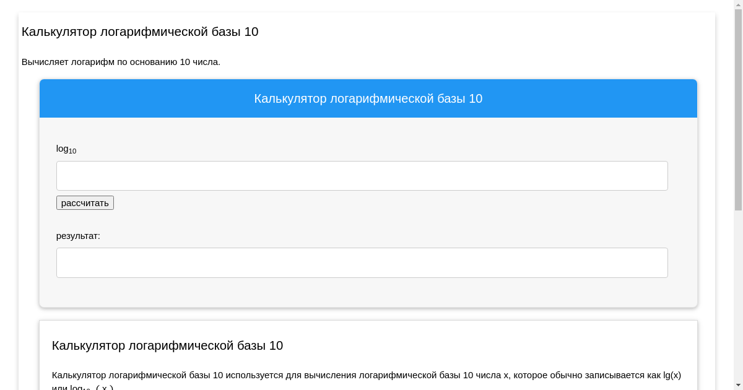The image size is (743, 390).
Task: Click the "результат:" label
Action: [x=78, y=236]
